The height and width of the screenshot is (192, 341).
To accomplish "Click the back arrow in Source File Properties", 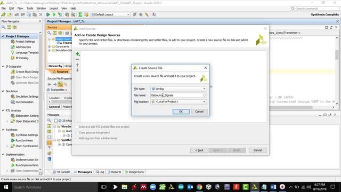I will tap(50, 84).
